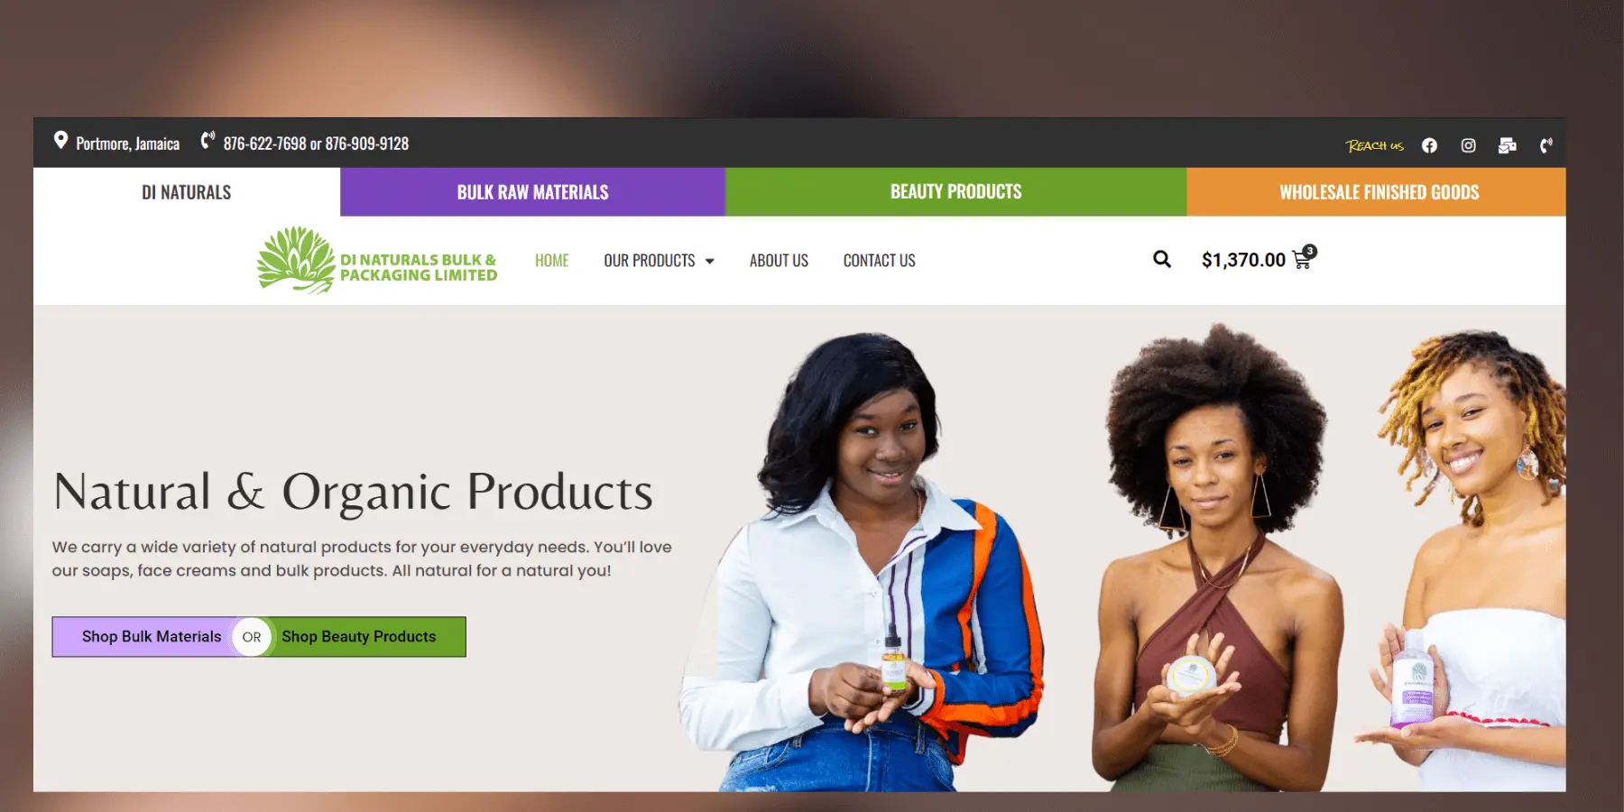Select the Bulk Raw Materials tab
This screenshot has width=1624, height=812.
532,192
